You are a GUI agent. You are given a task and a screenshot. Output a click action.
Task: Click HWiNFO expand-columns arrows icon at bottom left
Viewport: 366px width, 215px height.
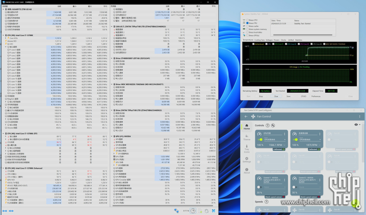(x=4, y=211)
